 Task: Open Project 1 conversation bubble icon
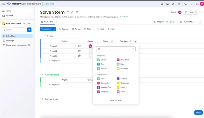79,46
